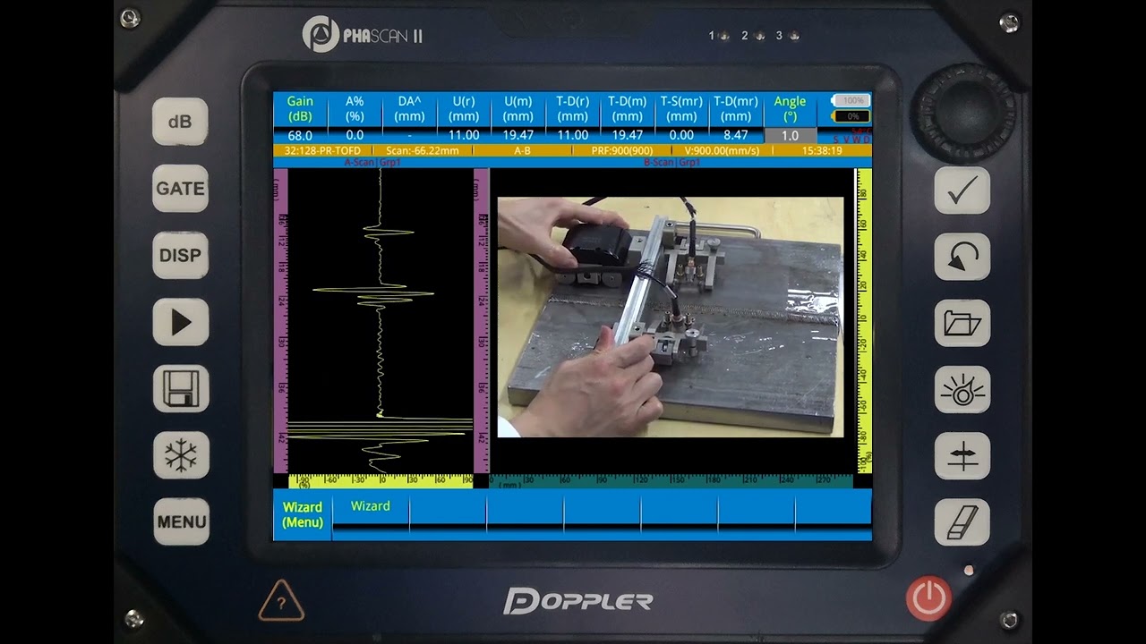The width and height of the screenshot is (1146, 644).
Task: Tap the rotary knob
Action: click(x=964, y=112)
